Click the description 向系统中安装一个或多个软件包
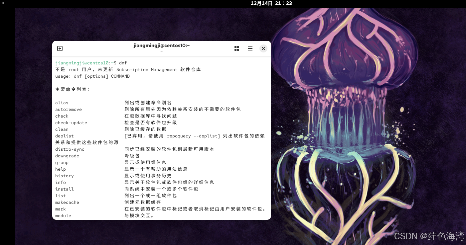Screen dimensions: 466x245 pos(161,189)
